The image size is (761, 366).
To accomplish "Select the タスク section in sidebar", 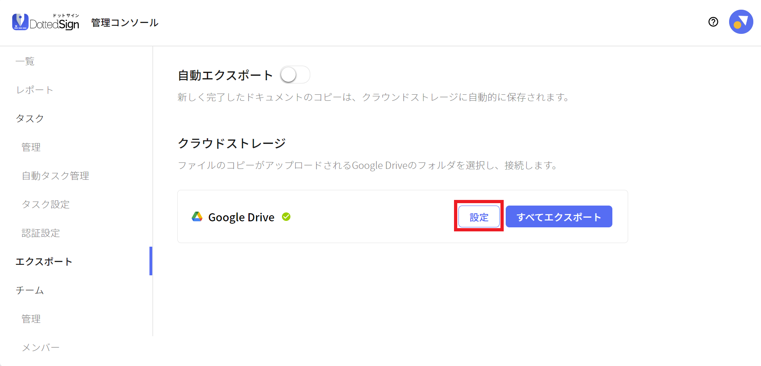I will (30, 119).
